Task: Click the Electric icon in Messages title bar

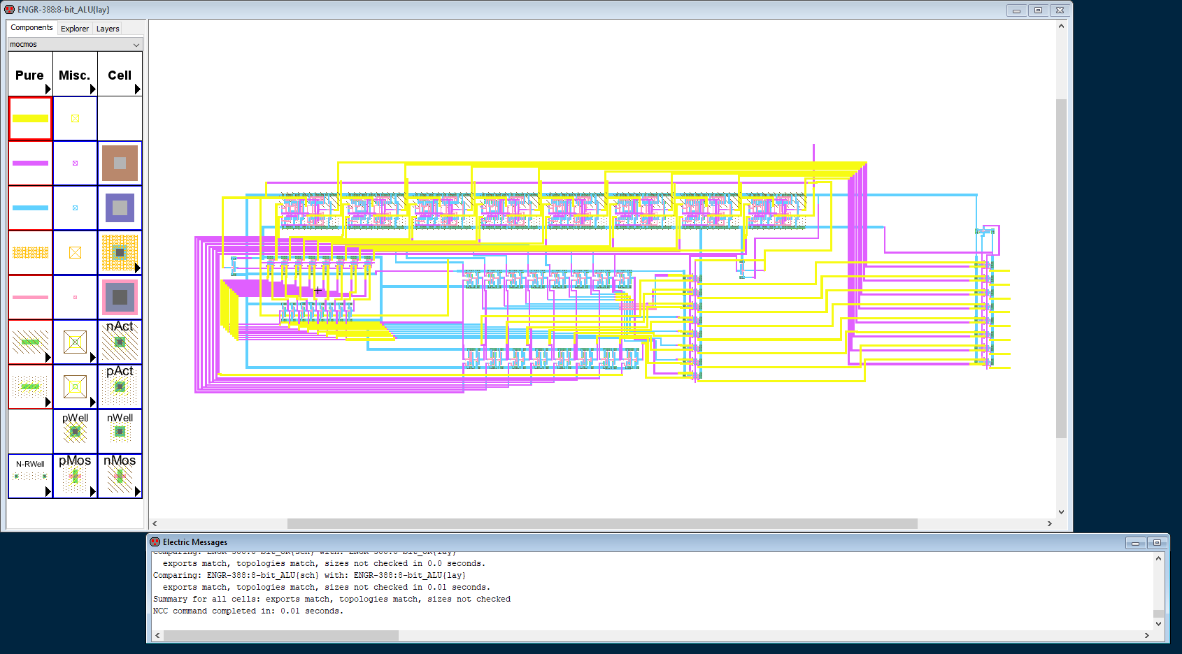Action: click(x=155, y=542)
